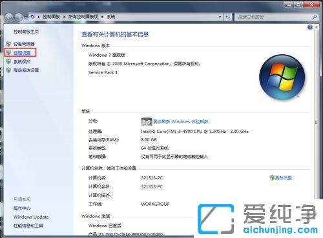Viewport: 323px width, 238px height.
Task: Open 系统保护 link
Action: 22,61
